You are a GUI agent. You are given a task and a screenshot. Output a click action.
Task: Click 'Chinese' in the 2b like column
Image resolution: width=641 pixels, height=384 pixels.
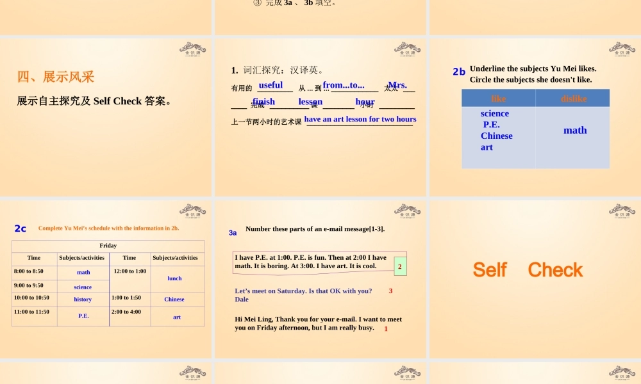point(496,136)
